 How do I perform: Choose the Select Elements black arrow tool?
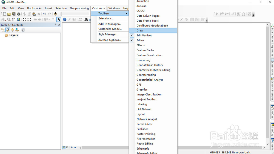pos(59,19)
